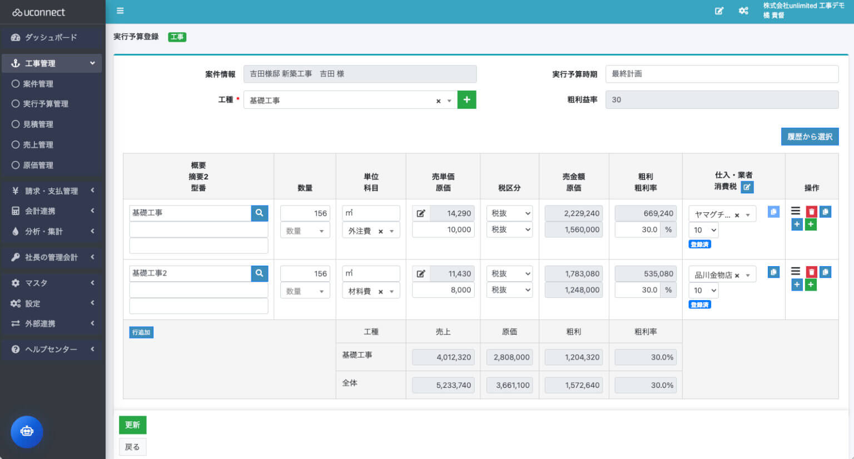The width and height of the screenshot is (854, 459).
Task: Edit icon beside 11,430 unit price
Action: (421, 274)
